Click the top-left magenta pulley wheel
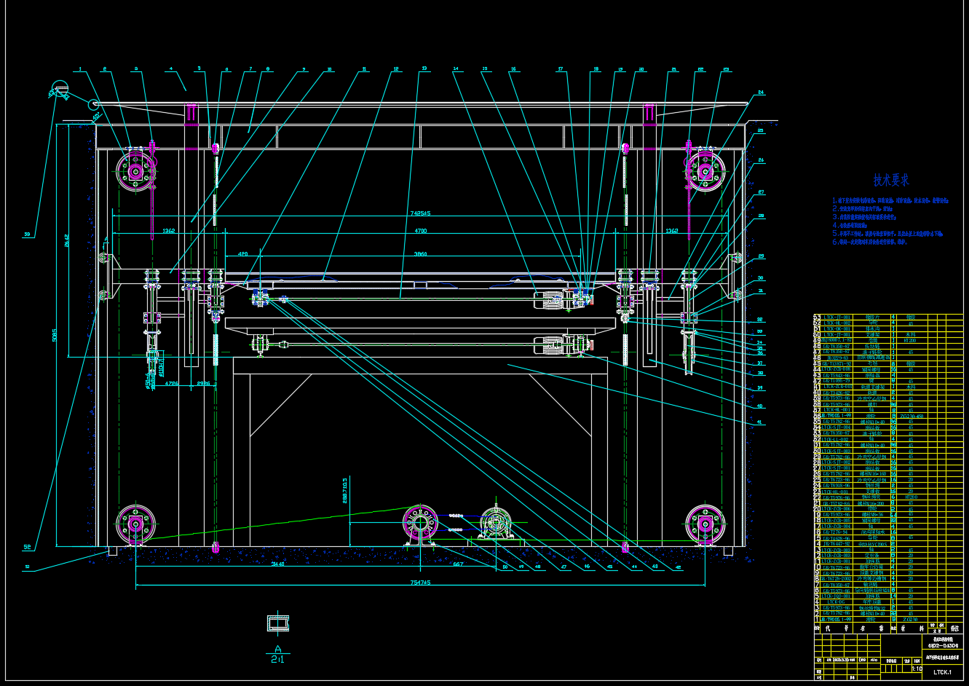The height and width of the screenshot is (686, 969). coord(135,172)
